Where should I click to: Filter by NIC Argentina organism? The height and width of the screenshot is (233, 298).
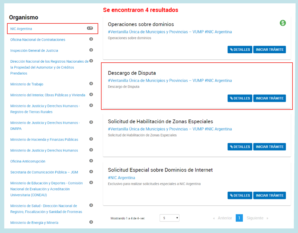point(21,29)
